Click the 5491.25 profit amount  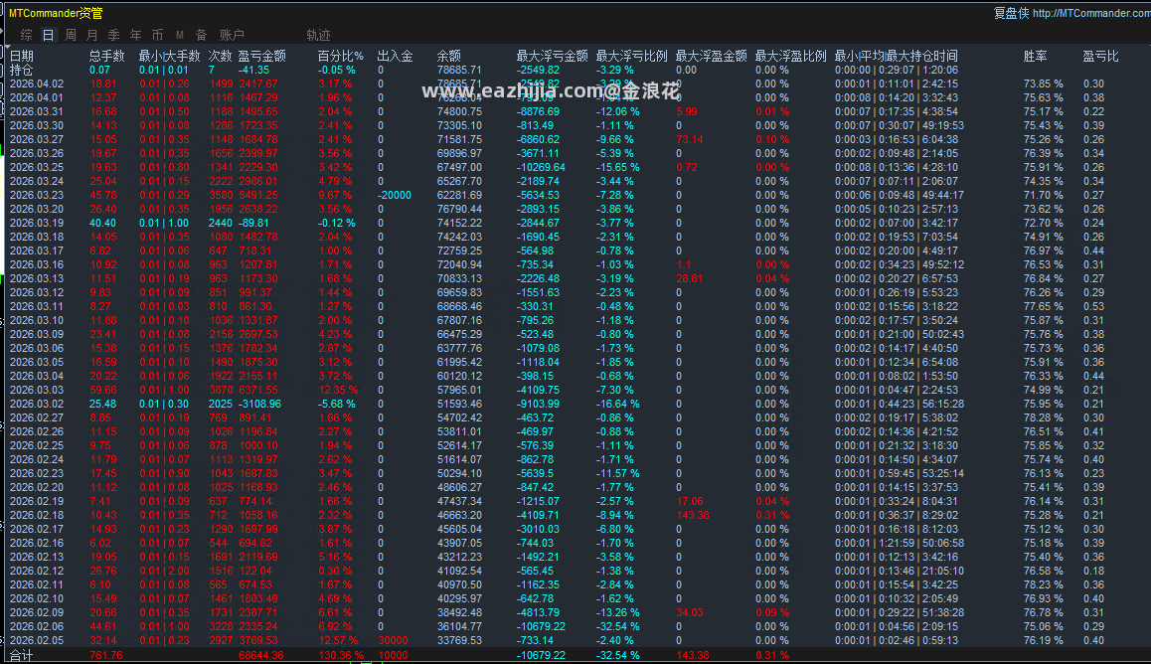pos(257,195)
